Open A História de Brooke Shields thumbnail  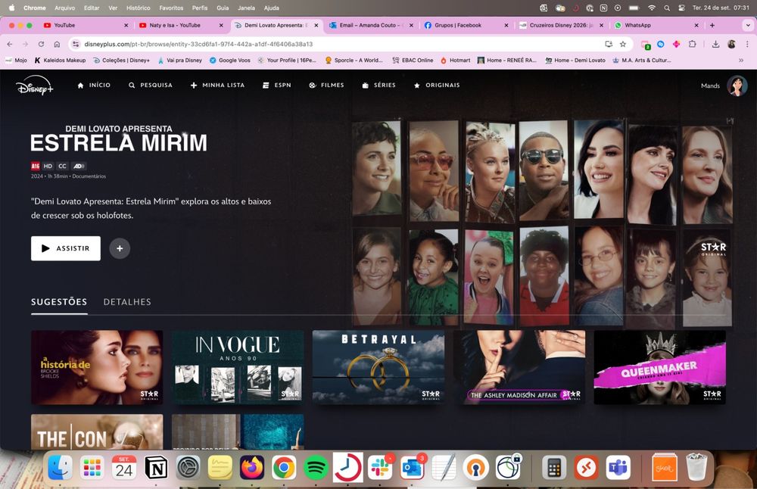(97, 367)
